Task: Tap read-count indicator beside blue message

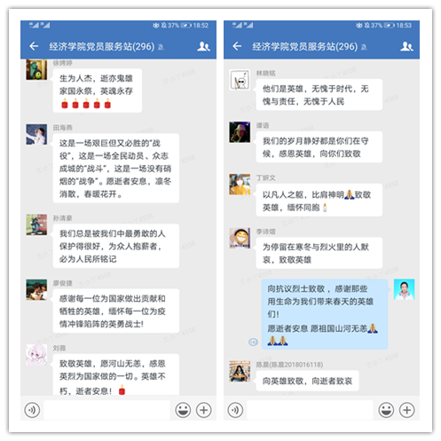Action: tap(253, 343)
